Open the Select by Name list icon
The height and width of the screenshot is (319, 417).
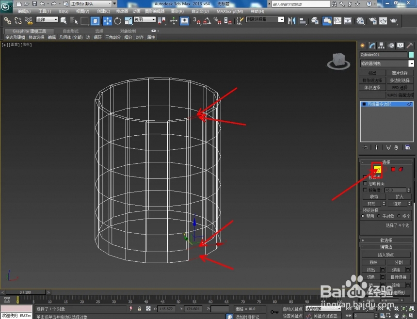point(74,20)
